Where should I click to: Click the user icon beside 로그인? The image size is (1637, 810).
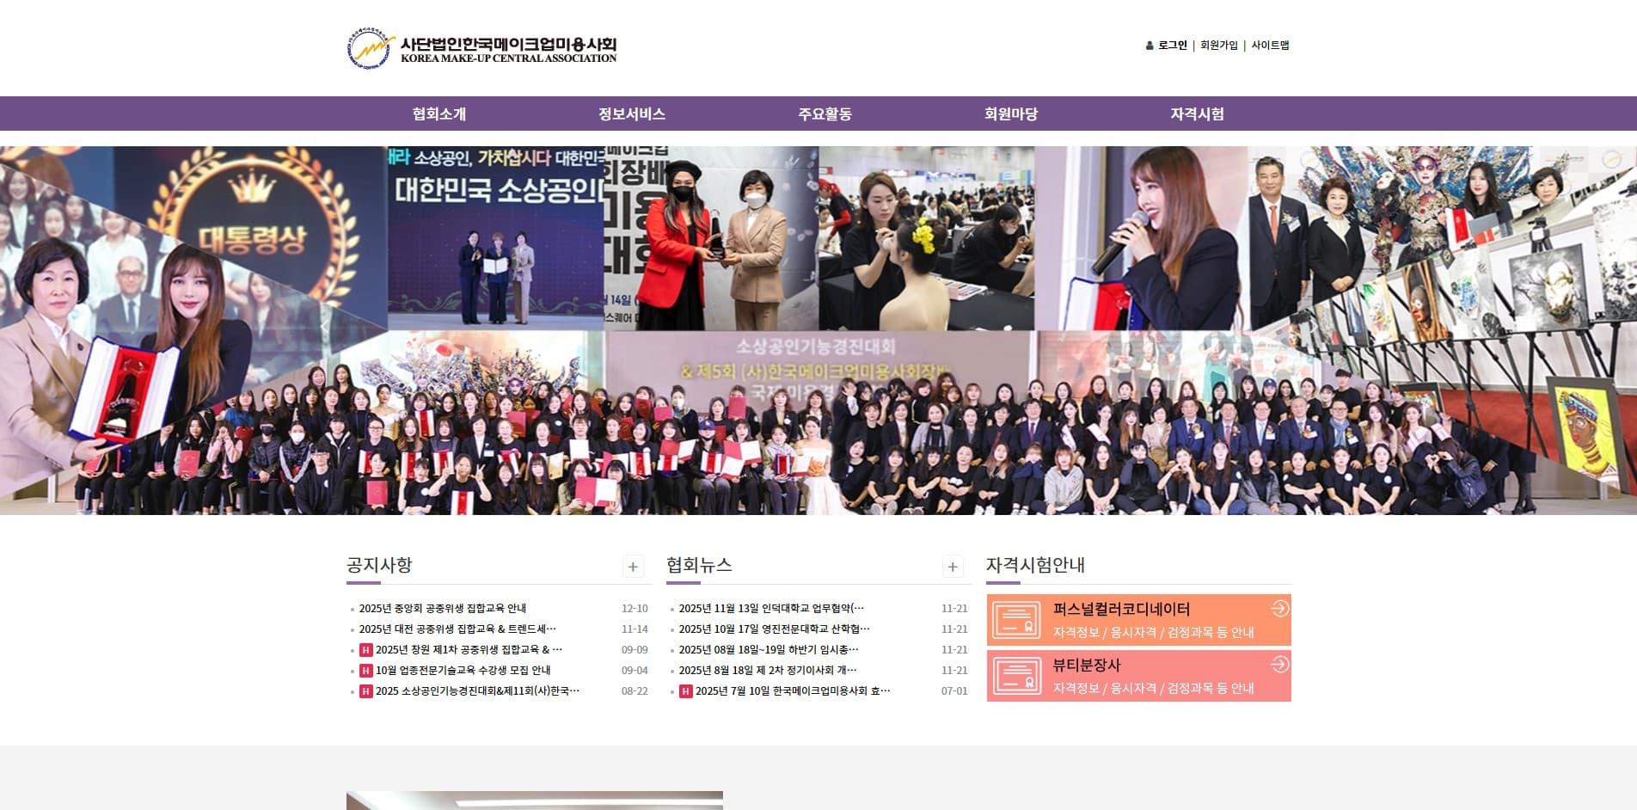tap(1150, 46)
